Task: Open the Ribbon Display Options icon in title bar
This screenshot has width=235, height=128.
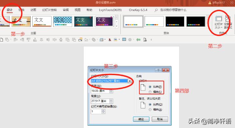Action: (x=232, y=3)
